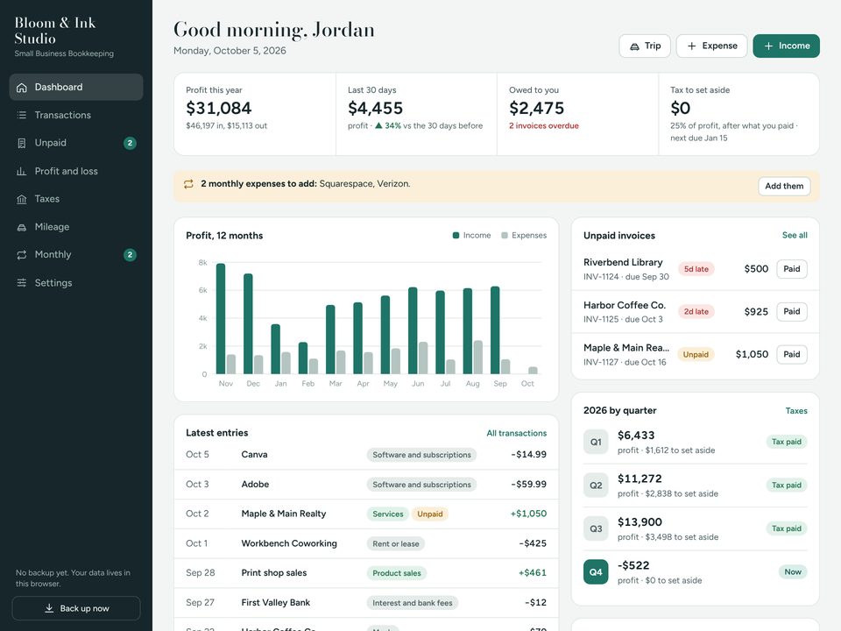Click the badge count next to Unpaid

(x=130, y=143)
